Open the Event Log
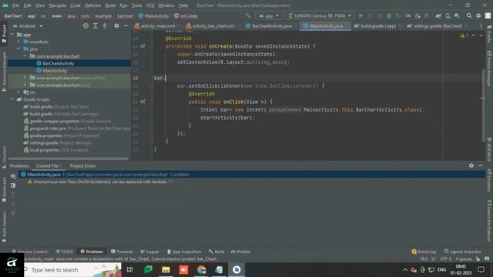 pyautogui.click(x=424, y=252)
